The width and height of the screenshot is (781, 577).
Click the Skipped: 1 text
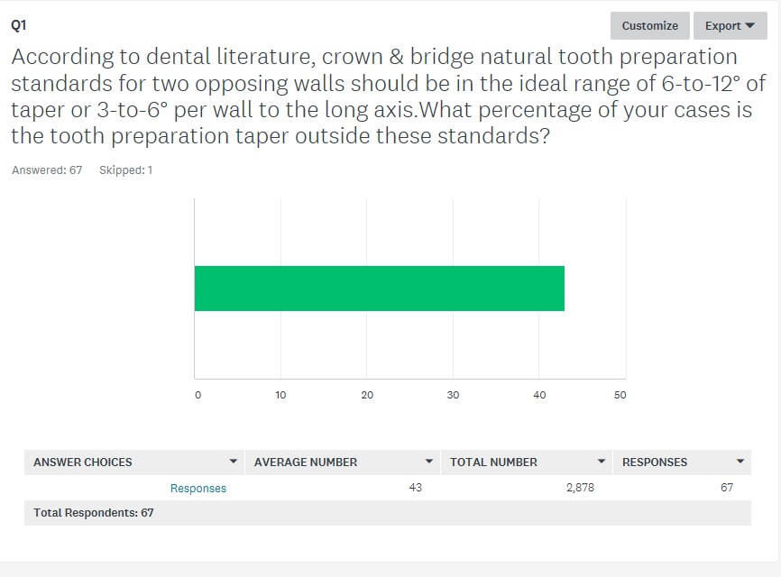pyautogui.click(x=125, y=170)
